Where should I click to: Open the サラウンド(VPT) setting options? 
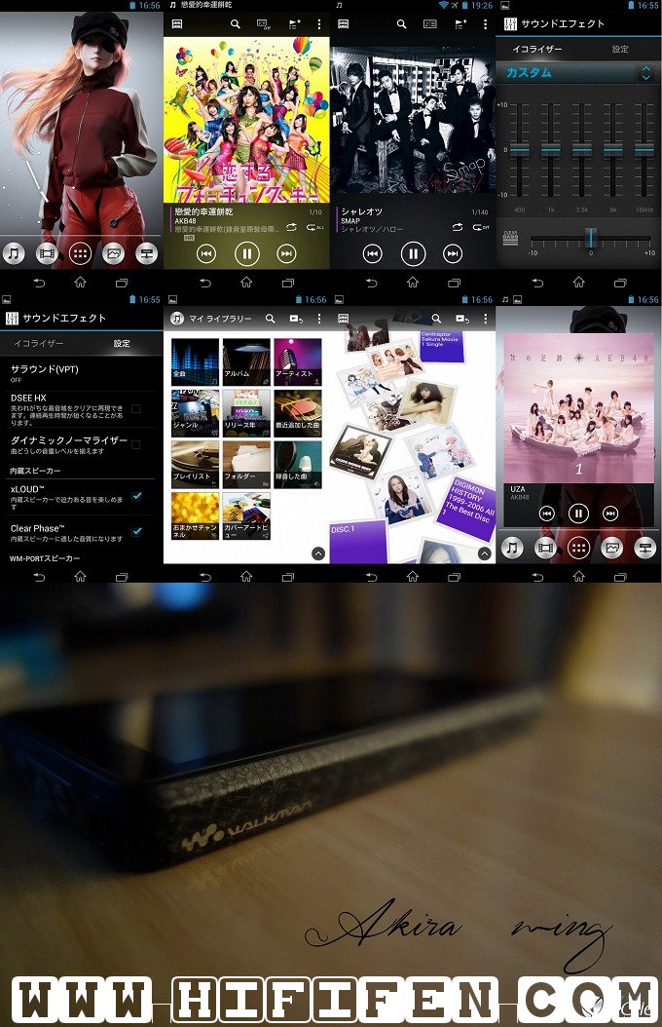[x=81, y=373]
